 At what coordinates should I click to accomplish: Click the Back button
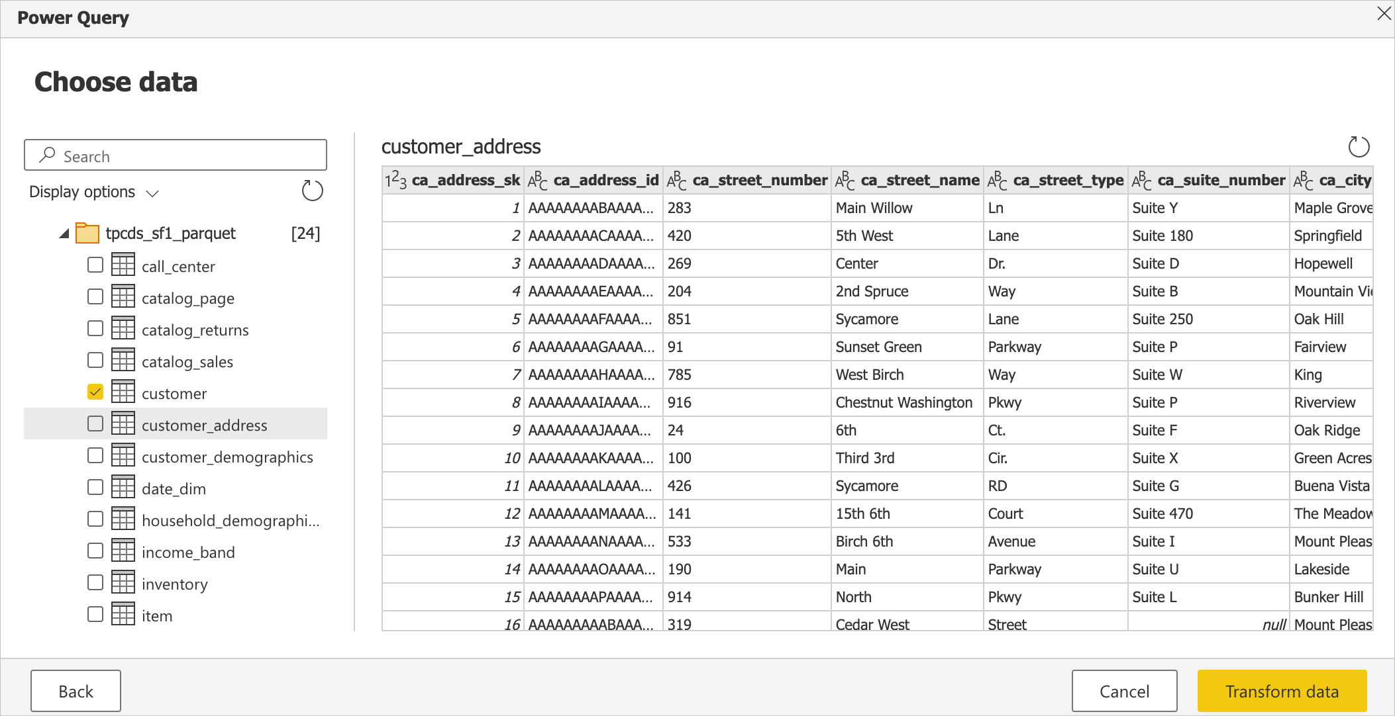click(x=77, y=690)
